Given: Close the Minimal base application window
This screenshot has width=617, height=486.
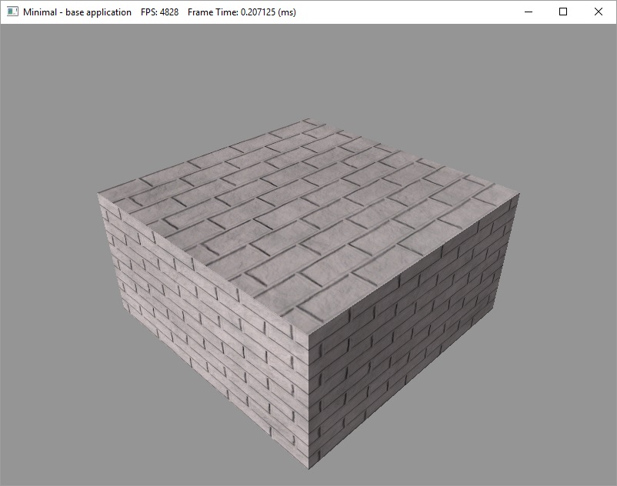Looking at the screenshot, I should pyautogui.click(x=599, y=12).
